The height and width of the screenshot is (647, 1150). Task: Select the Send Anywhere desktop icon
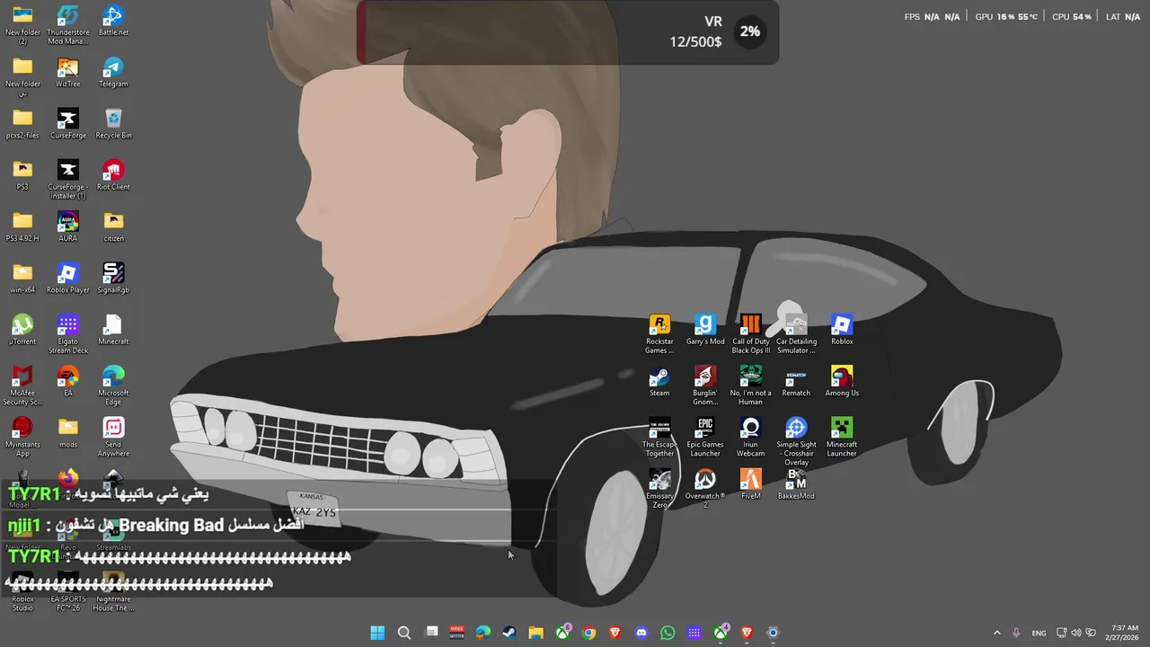pyautogui.click(x=113, y=437)
